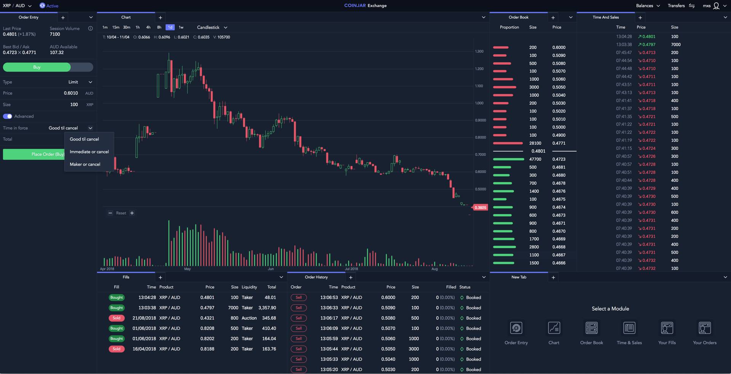Image resolution: width=731 pixels, height=374 pixels.
Task: Switch to the Fills tab
Action: pos(126,277)
